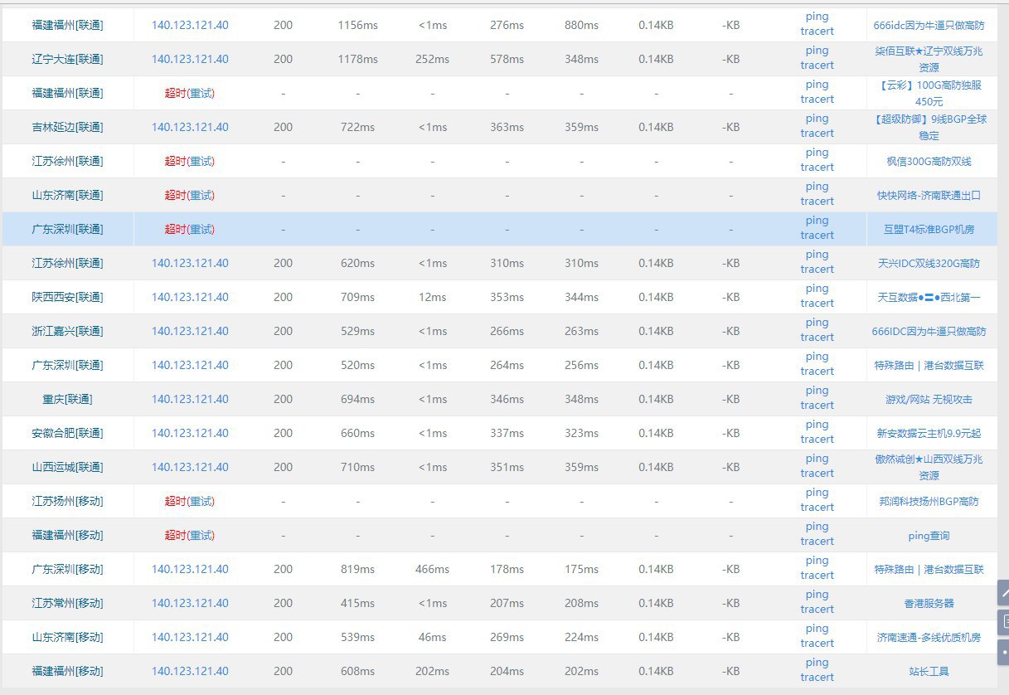Open 快快网络-济南联通出口 sponsor link

[929, 195]
